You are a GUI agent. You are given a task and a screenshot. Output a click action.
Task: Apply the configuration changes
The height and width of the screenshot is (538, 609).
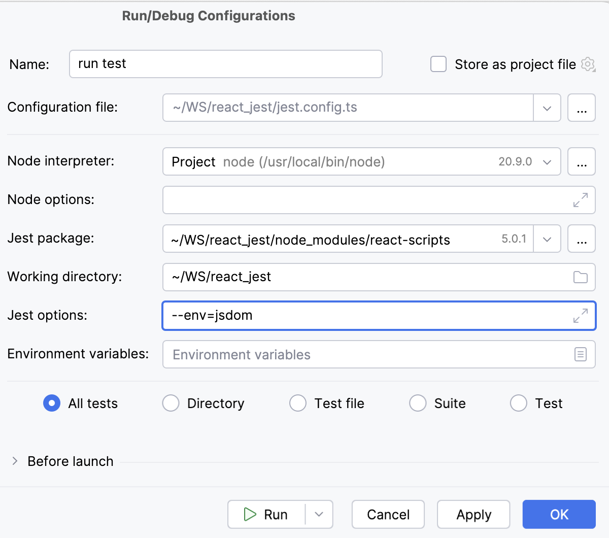pos(473,514)
